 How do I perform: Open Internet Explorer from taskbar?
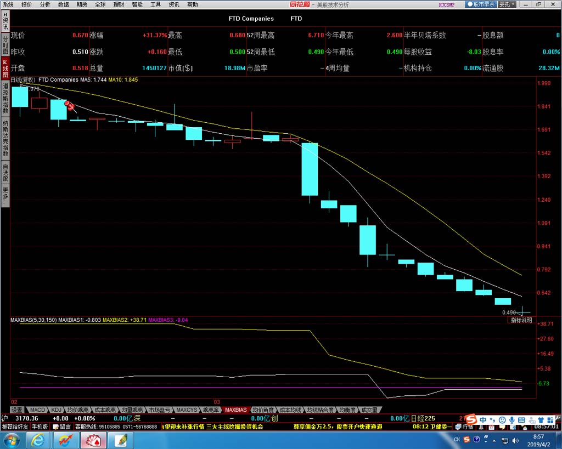click(x=38, y=440)
